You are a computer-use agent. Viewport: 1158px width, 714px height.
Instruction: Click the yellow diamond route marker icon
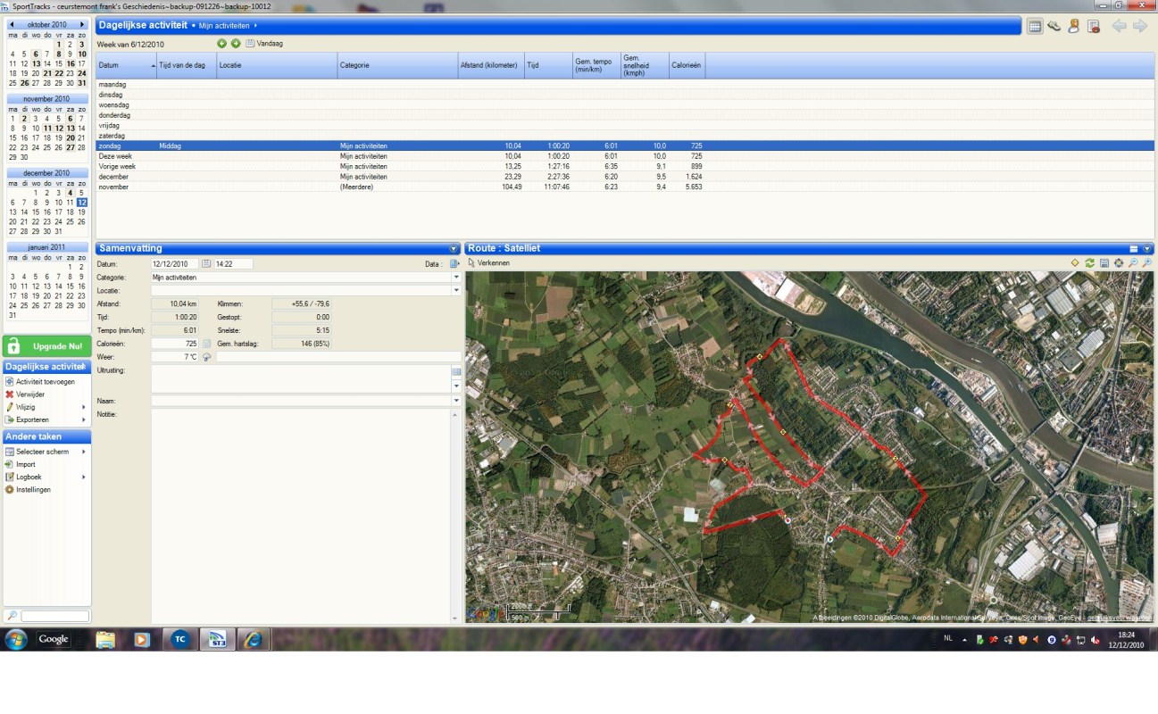tap(1076, 263)
